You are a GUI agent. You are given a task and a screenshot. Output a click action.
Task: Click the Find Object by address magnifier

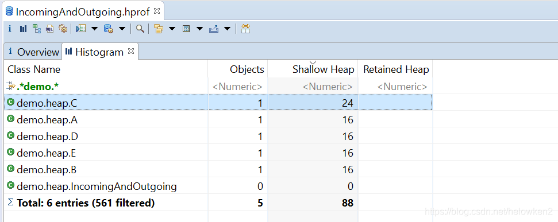pos(140,29)
